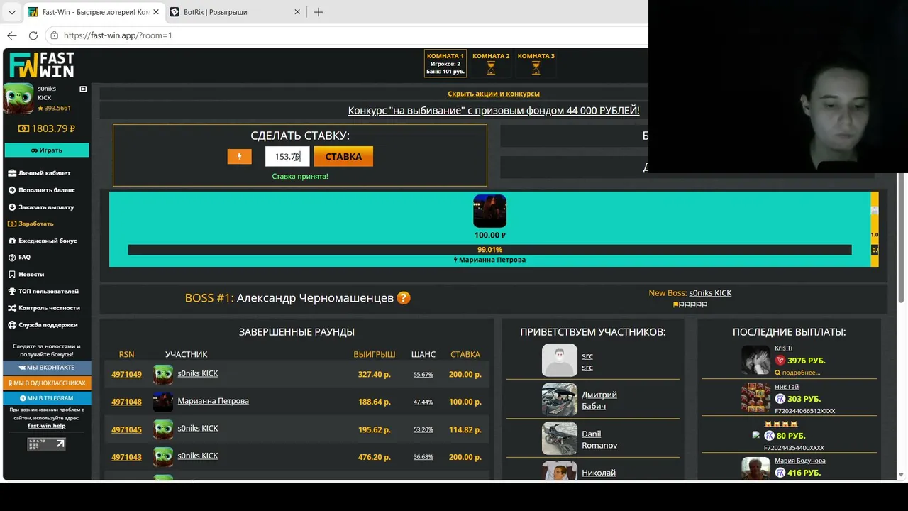The image size is (908, 511).
Task: Open round 4971045 link
Action: [x=126, y=429]
